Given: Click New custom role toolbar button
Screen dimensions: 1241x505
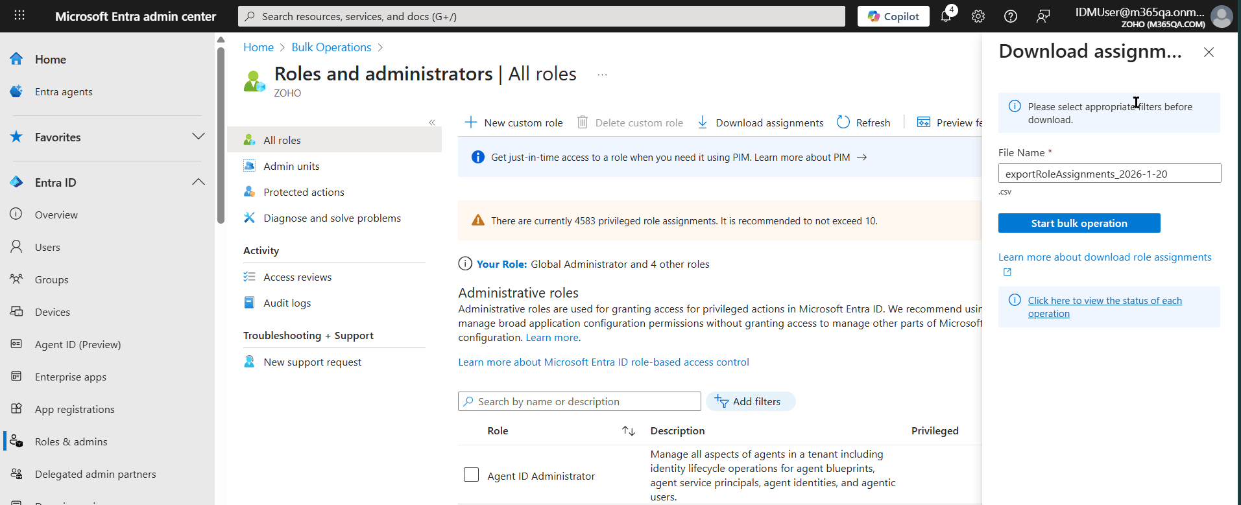Looking at the screenshot, I should point(514,123).
